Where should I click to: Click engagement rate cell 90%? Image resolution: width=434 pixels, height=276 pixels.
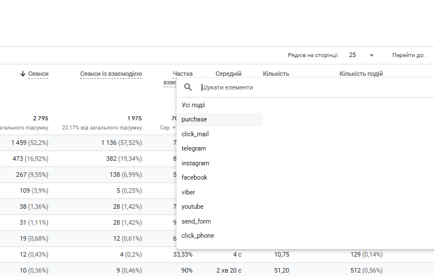pos(187,270)
